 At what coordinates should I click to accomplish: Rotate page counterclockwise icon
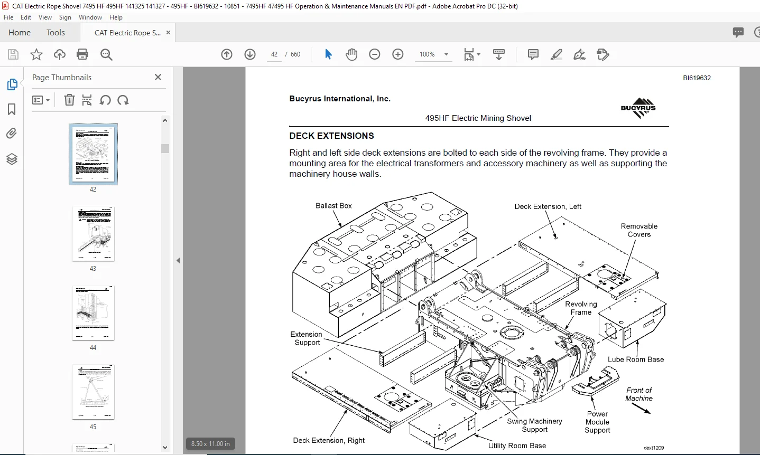pyautogui.click(x=105, y=100)
